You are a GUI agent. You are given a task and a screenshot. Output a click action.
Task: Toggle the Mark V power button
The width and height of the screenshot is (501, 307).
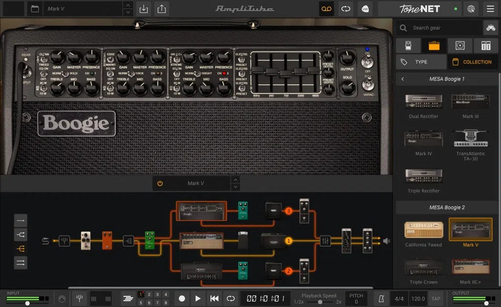click(x=161, y=184)
